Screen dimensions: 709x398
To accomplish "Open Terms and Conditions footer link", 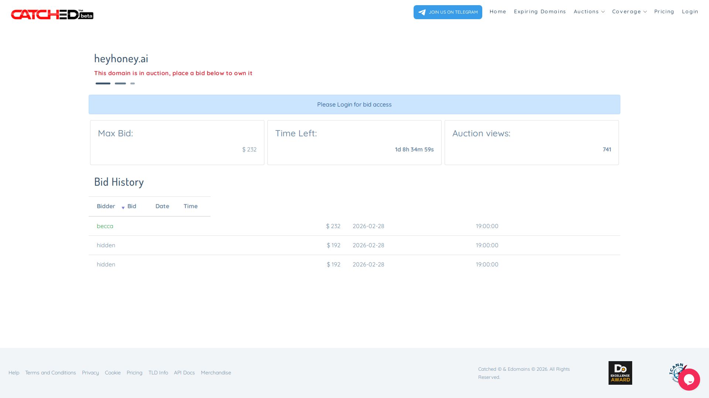I will 51,373.
